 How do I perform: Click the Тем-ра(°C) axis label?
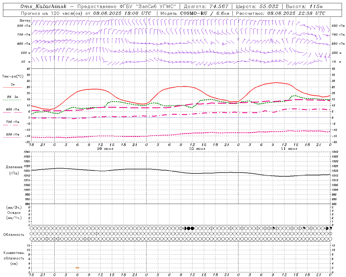[13, 77]
